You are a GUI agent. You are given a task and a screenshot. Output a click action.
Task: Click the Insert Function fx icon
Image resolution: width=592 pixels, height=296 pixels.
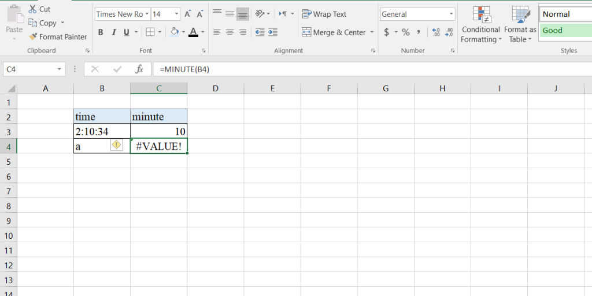139,69
